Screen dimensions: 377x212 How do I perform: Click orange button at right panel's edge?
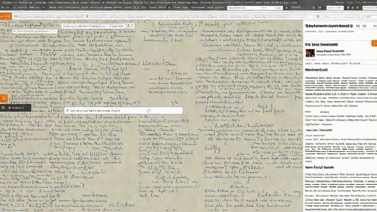pyautogui.click(x=374, y=44)
